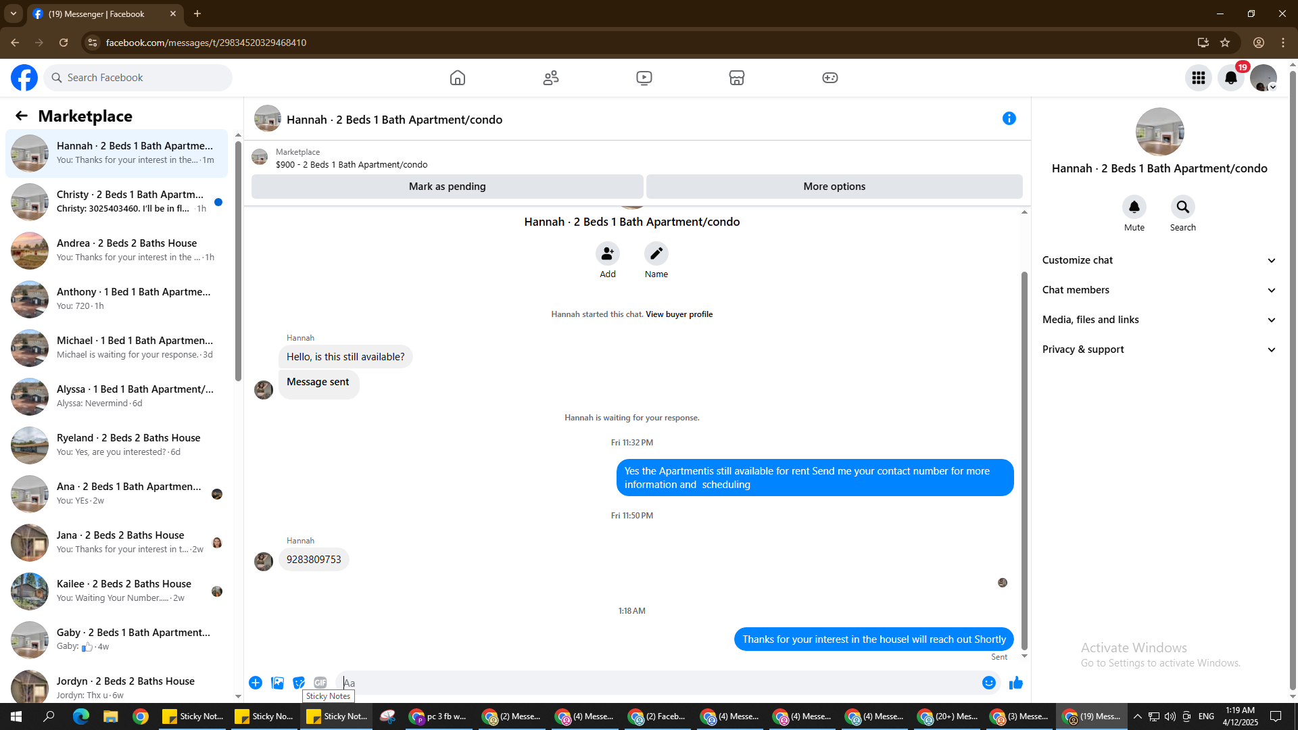Bookmark this page with the star icon
Screen dimensions: 1298x730
pyautogui.click(x=1225, y=43)
